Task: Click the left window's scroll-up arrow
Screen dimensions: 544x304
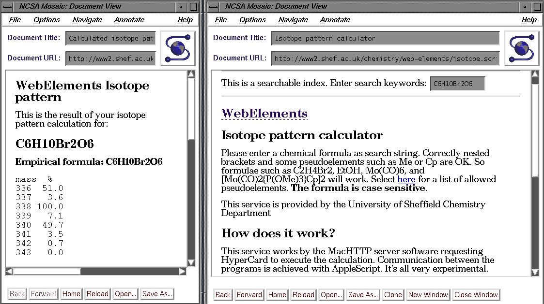Action: click(x=191, y=74)
